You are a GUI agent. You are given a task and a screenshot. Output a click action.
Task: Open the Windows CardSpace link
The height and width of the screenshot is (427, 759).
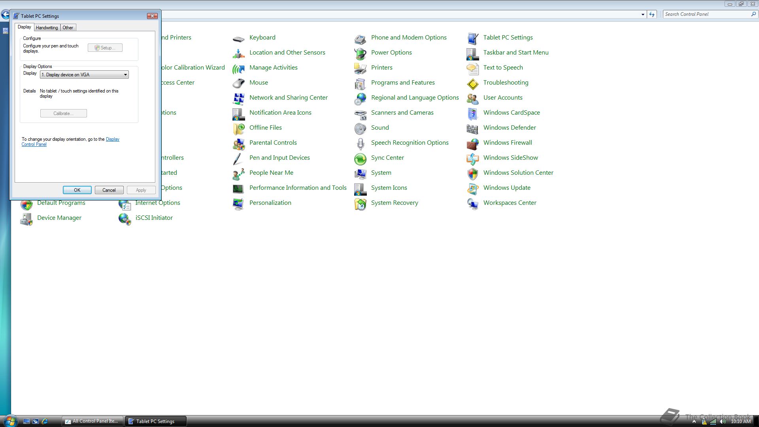512,112
